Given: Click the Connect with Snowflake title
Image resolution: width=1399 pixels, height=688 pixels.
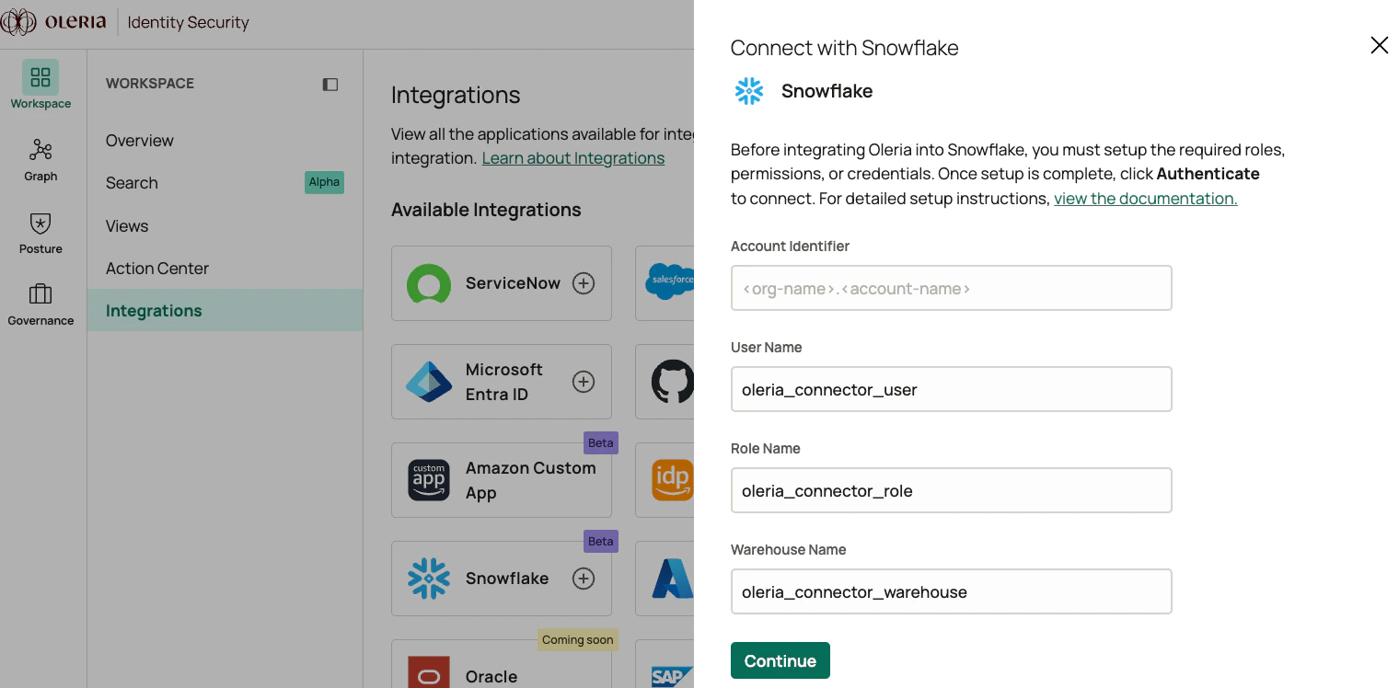Looking at the screenshot, I should click(845, 48).
